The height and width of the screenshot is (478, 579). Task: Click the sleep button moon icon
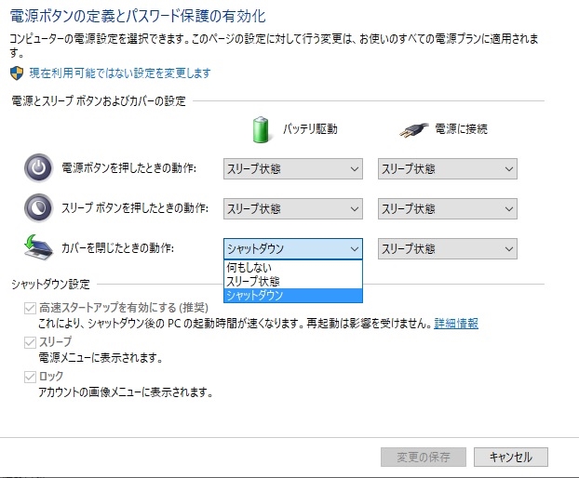coord(37,207)
